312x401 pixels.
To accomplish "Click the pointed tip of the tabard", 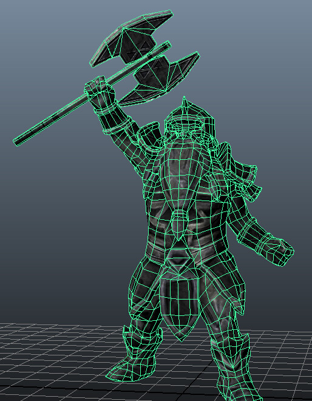I will click(181, 338).
